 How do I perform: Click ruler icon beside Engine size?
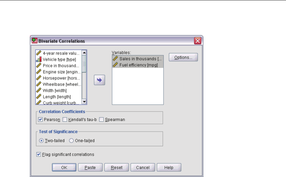tap(39, 72)
